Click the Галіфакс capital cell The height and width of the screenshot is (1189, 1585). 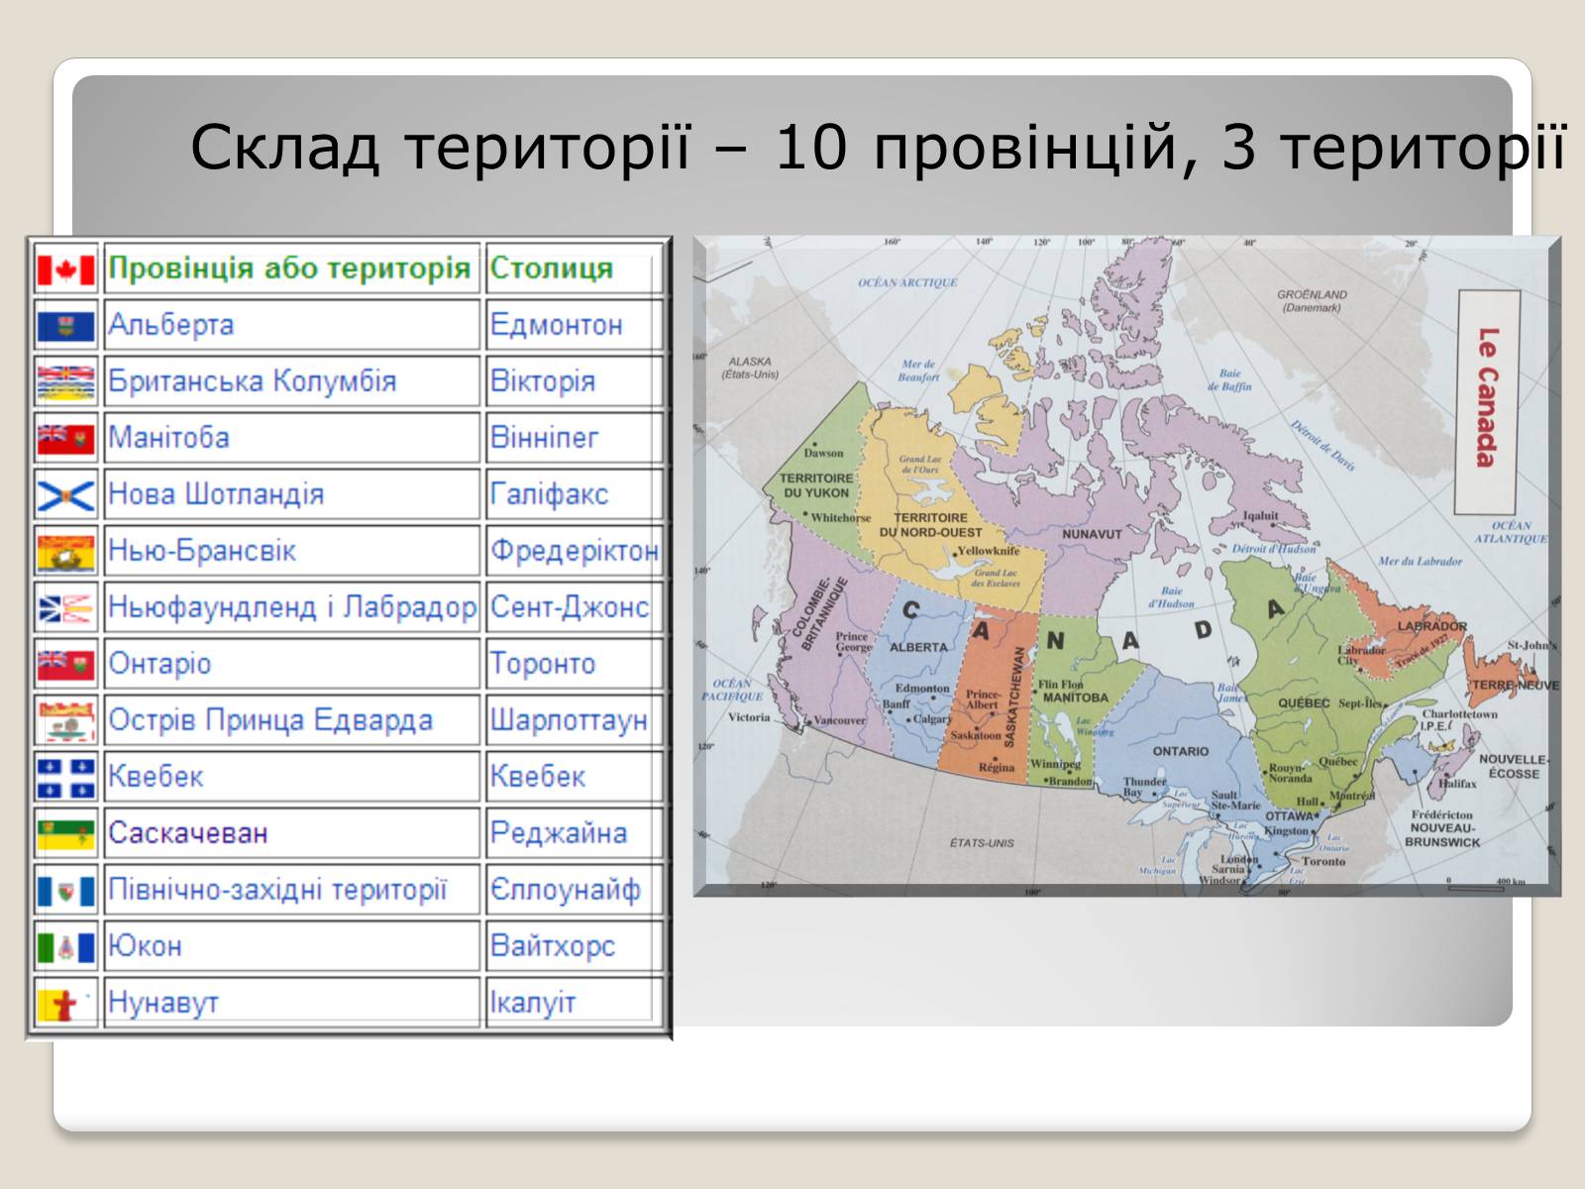click(573, 494)
